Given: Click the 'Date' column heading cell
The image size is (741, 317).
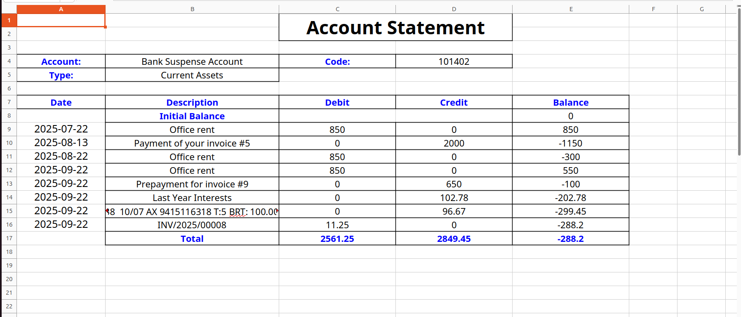Looking at the screenshot, I should coord(61,102).
